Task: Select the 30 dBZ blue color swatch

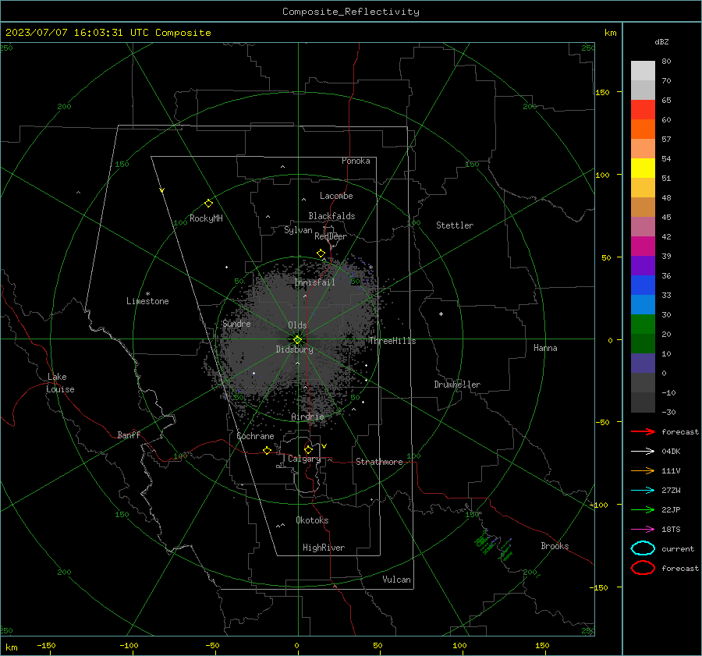Action: tap(643, 304)
